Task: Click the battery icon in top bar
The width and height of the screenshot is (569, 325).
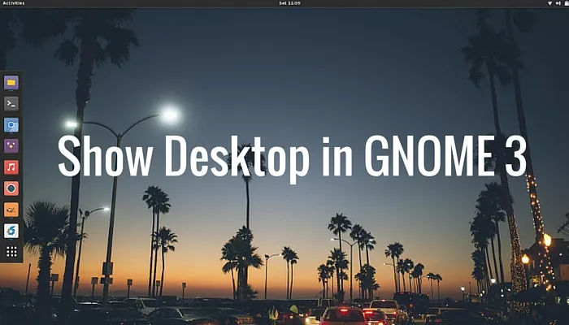Action: pyautogui.click(x=567, y=3)
